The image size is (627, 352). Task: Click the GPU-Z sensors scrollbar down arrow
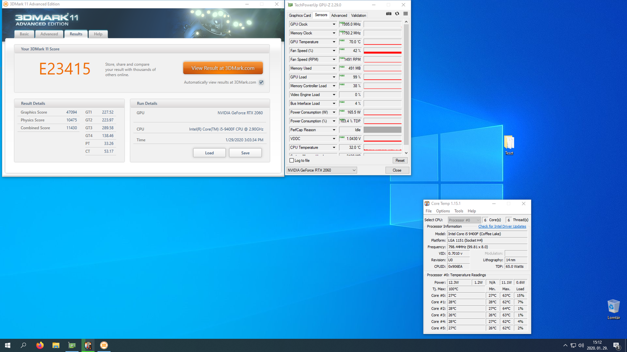(x=406, y=153)
